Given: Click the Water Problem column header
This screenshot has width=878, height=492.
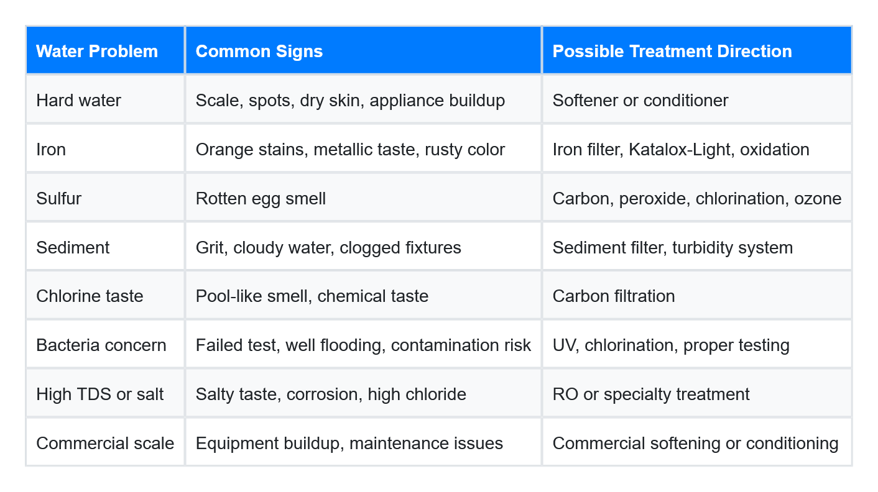Looking at the screenshot, I should point(105,50).
